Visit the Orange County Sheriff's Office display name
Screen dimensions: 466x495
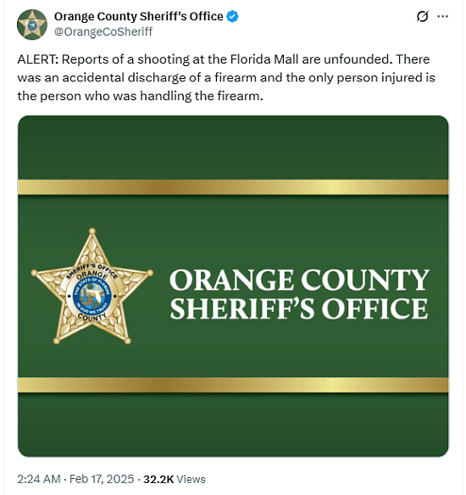point(138,16)
